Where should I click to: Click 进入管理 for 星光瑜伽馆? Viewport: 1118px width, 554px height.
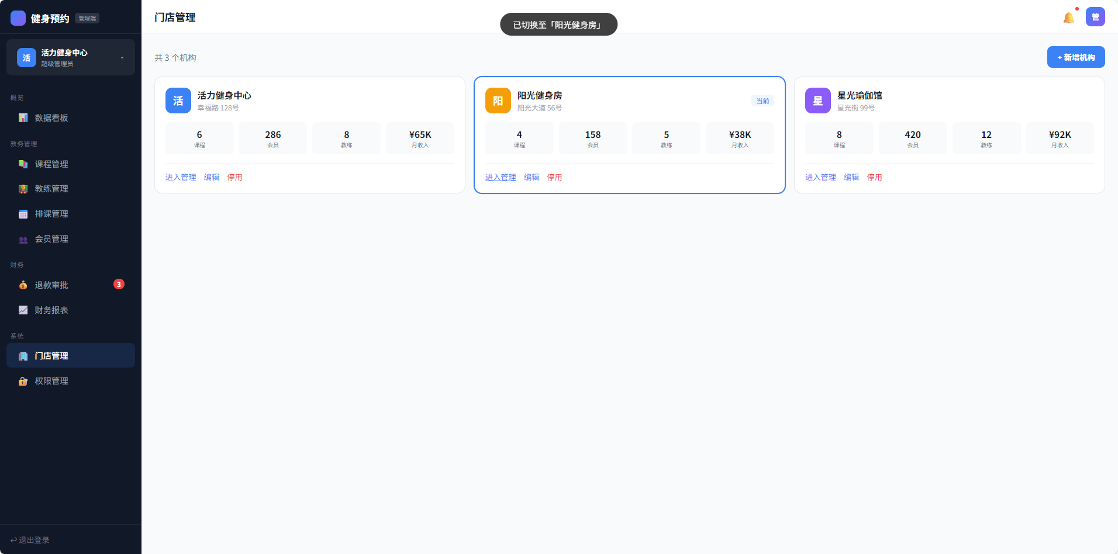tap(820, 177)
